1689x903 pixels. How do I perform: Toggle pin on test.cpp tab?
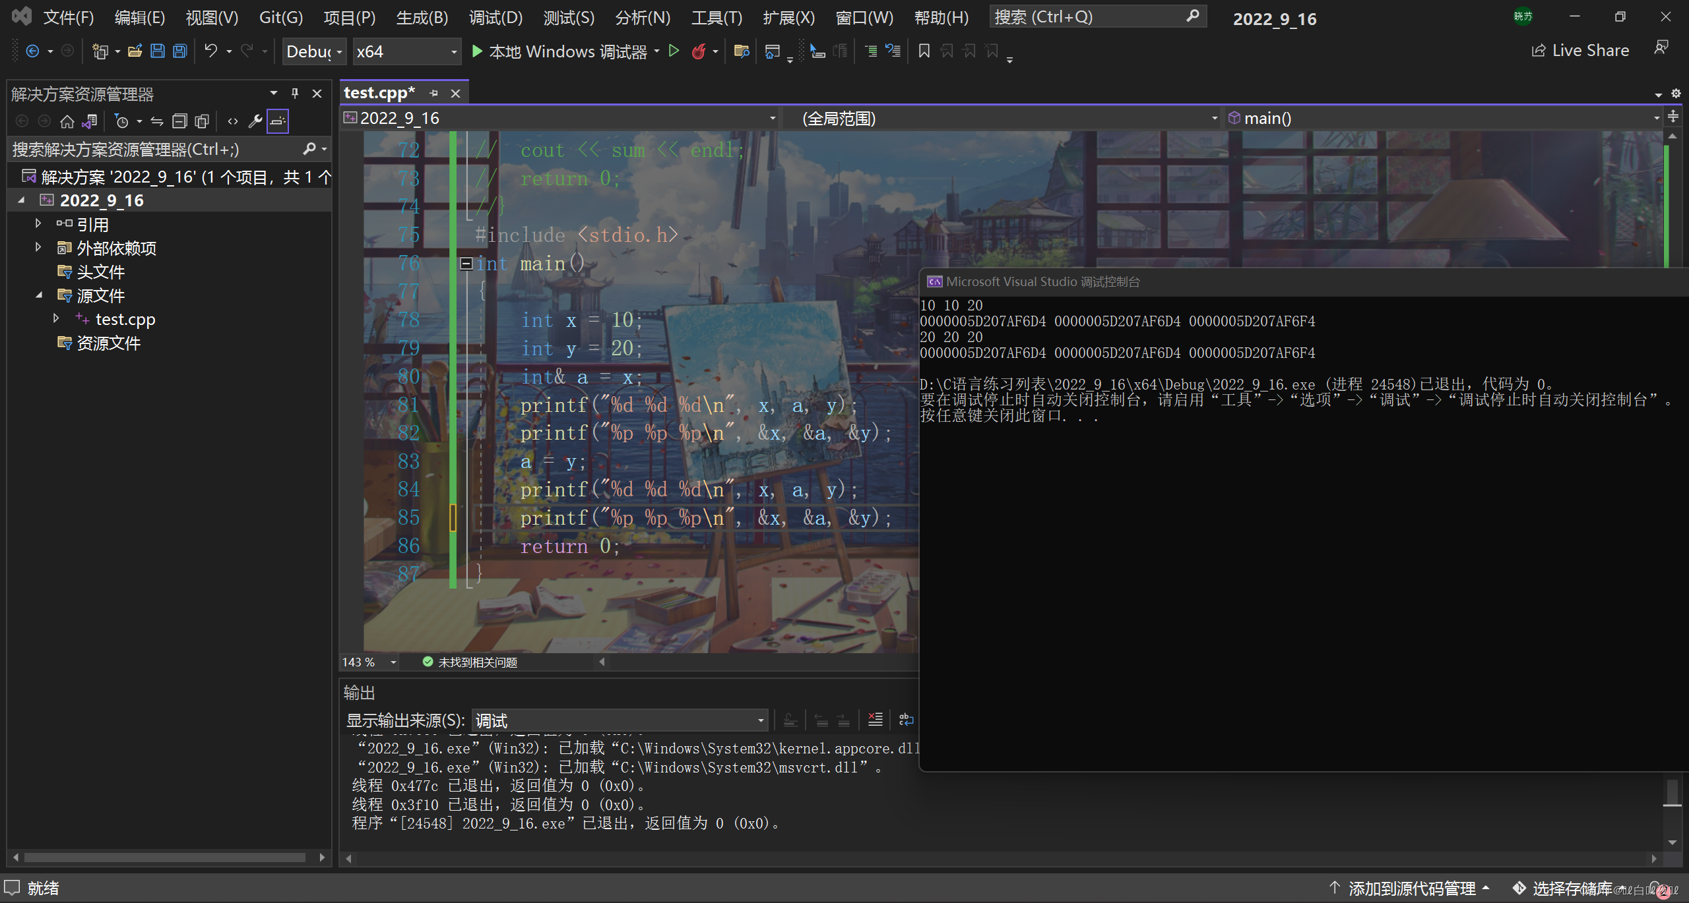tap(433, 94)
